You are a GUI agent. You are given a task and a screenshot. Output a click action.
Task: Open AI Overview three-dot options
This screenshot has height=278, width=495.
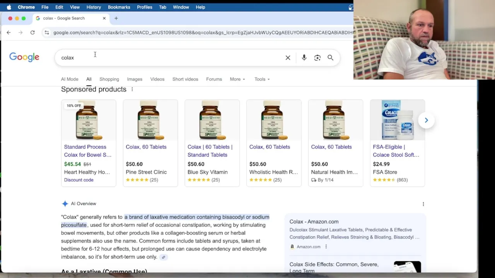click(423, 204)
